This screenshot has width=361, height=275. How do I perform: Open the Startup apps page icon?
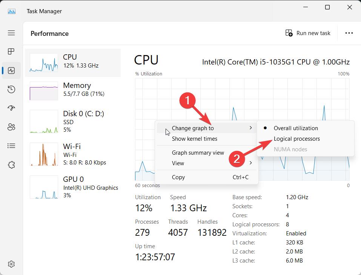(11, 108)
